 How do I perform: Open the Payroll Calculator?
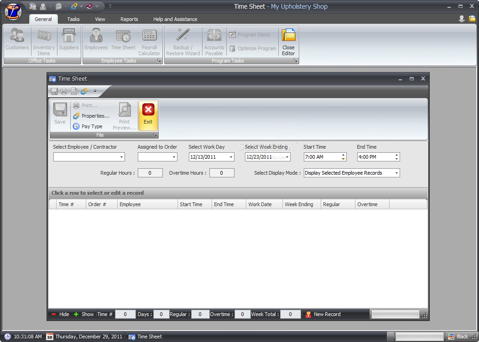click(x=149, y=41)
